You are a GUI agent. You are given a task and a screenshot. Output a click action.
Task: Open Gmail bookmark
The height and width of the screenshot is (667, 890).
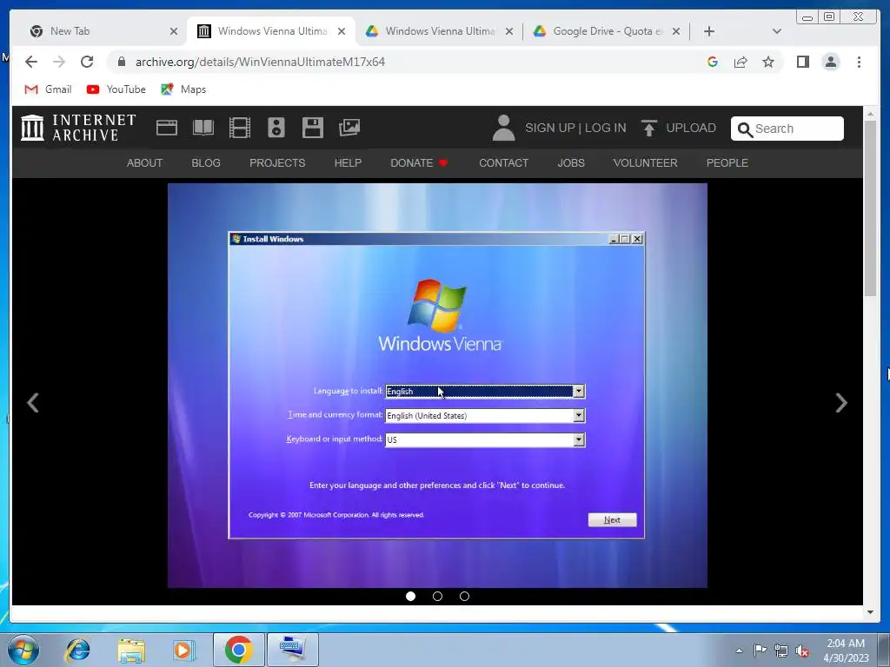point(49,89)
